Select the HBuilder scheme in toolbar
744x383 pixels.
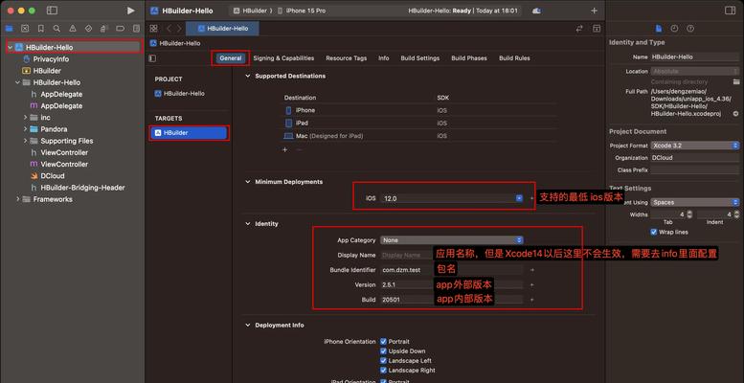[x=250, y=11]
